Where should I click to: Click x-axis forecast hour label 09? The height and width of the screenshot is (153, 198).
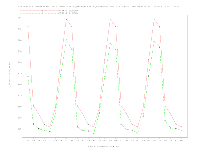point(44,140)
